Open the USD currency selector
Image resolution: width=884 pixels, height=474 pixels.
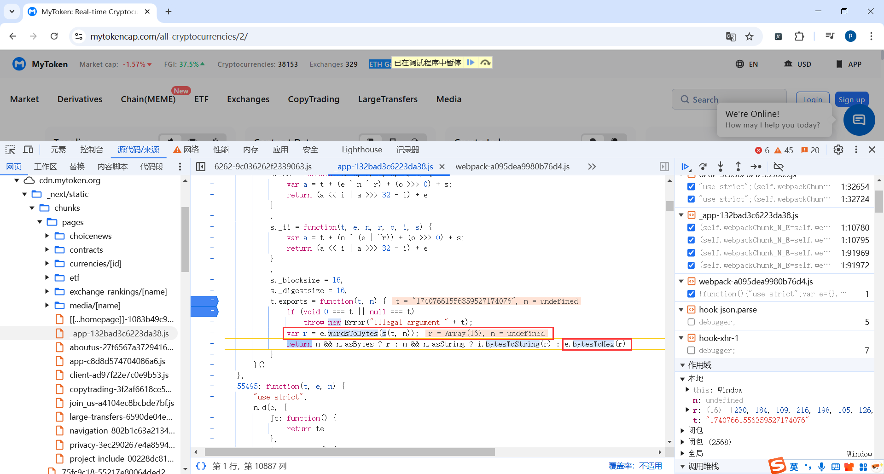pos(797,64)
